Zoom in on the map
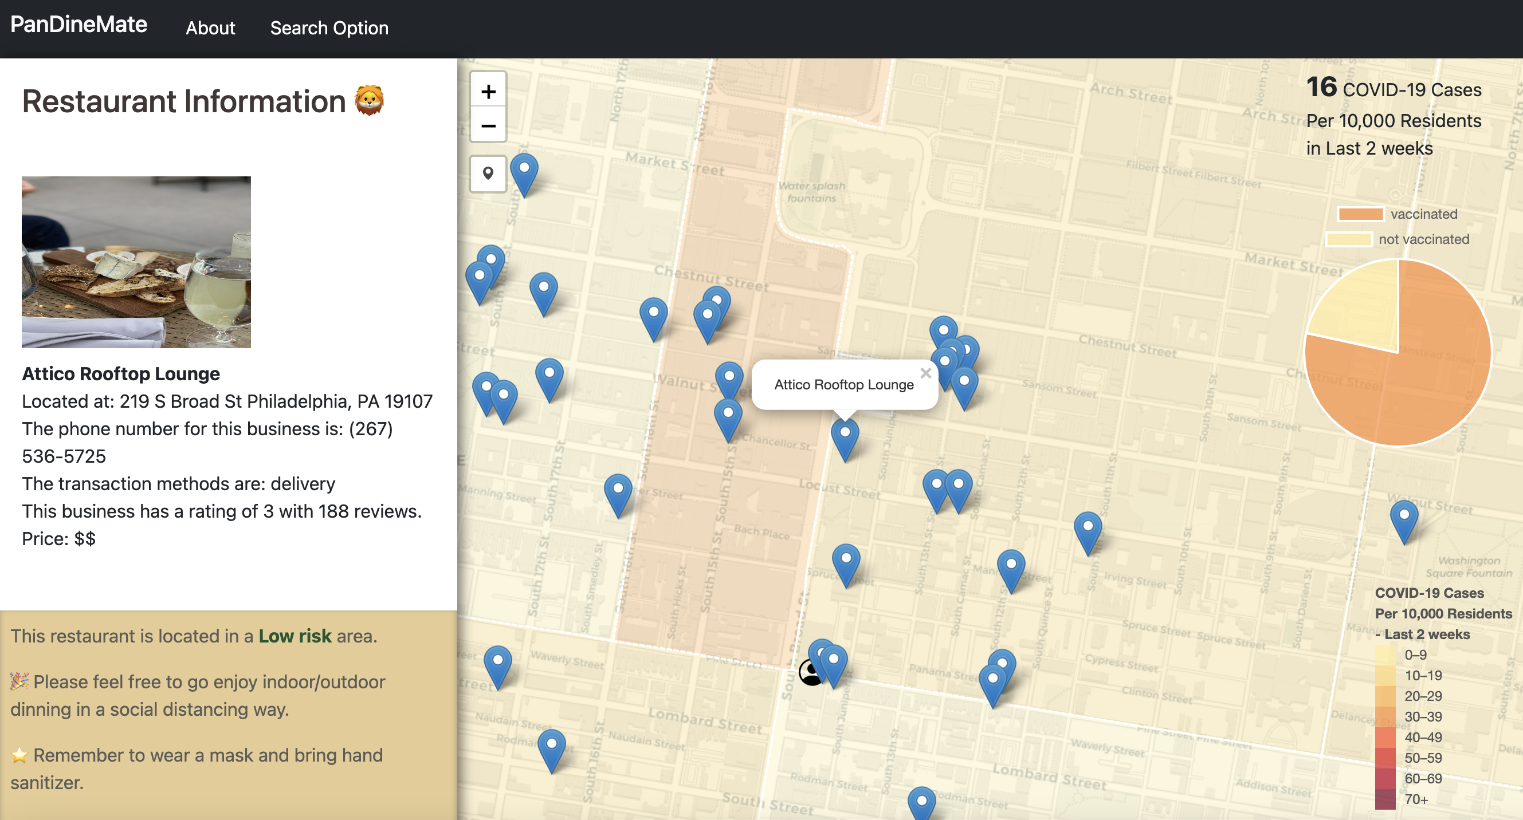The width and height of the screenshot is (1523, 820). (x=488, y=92)
